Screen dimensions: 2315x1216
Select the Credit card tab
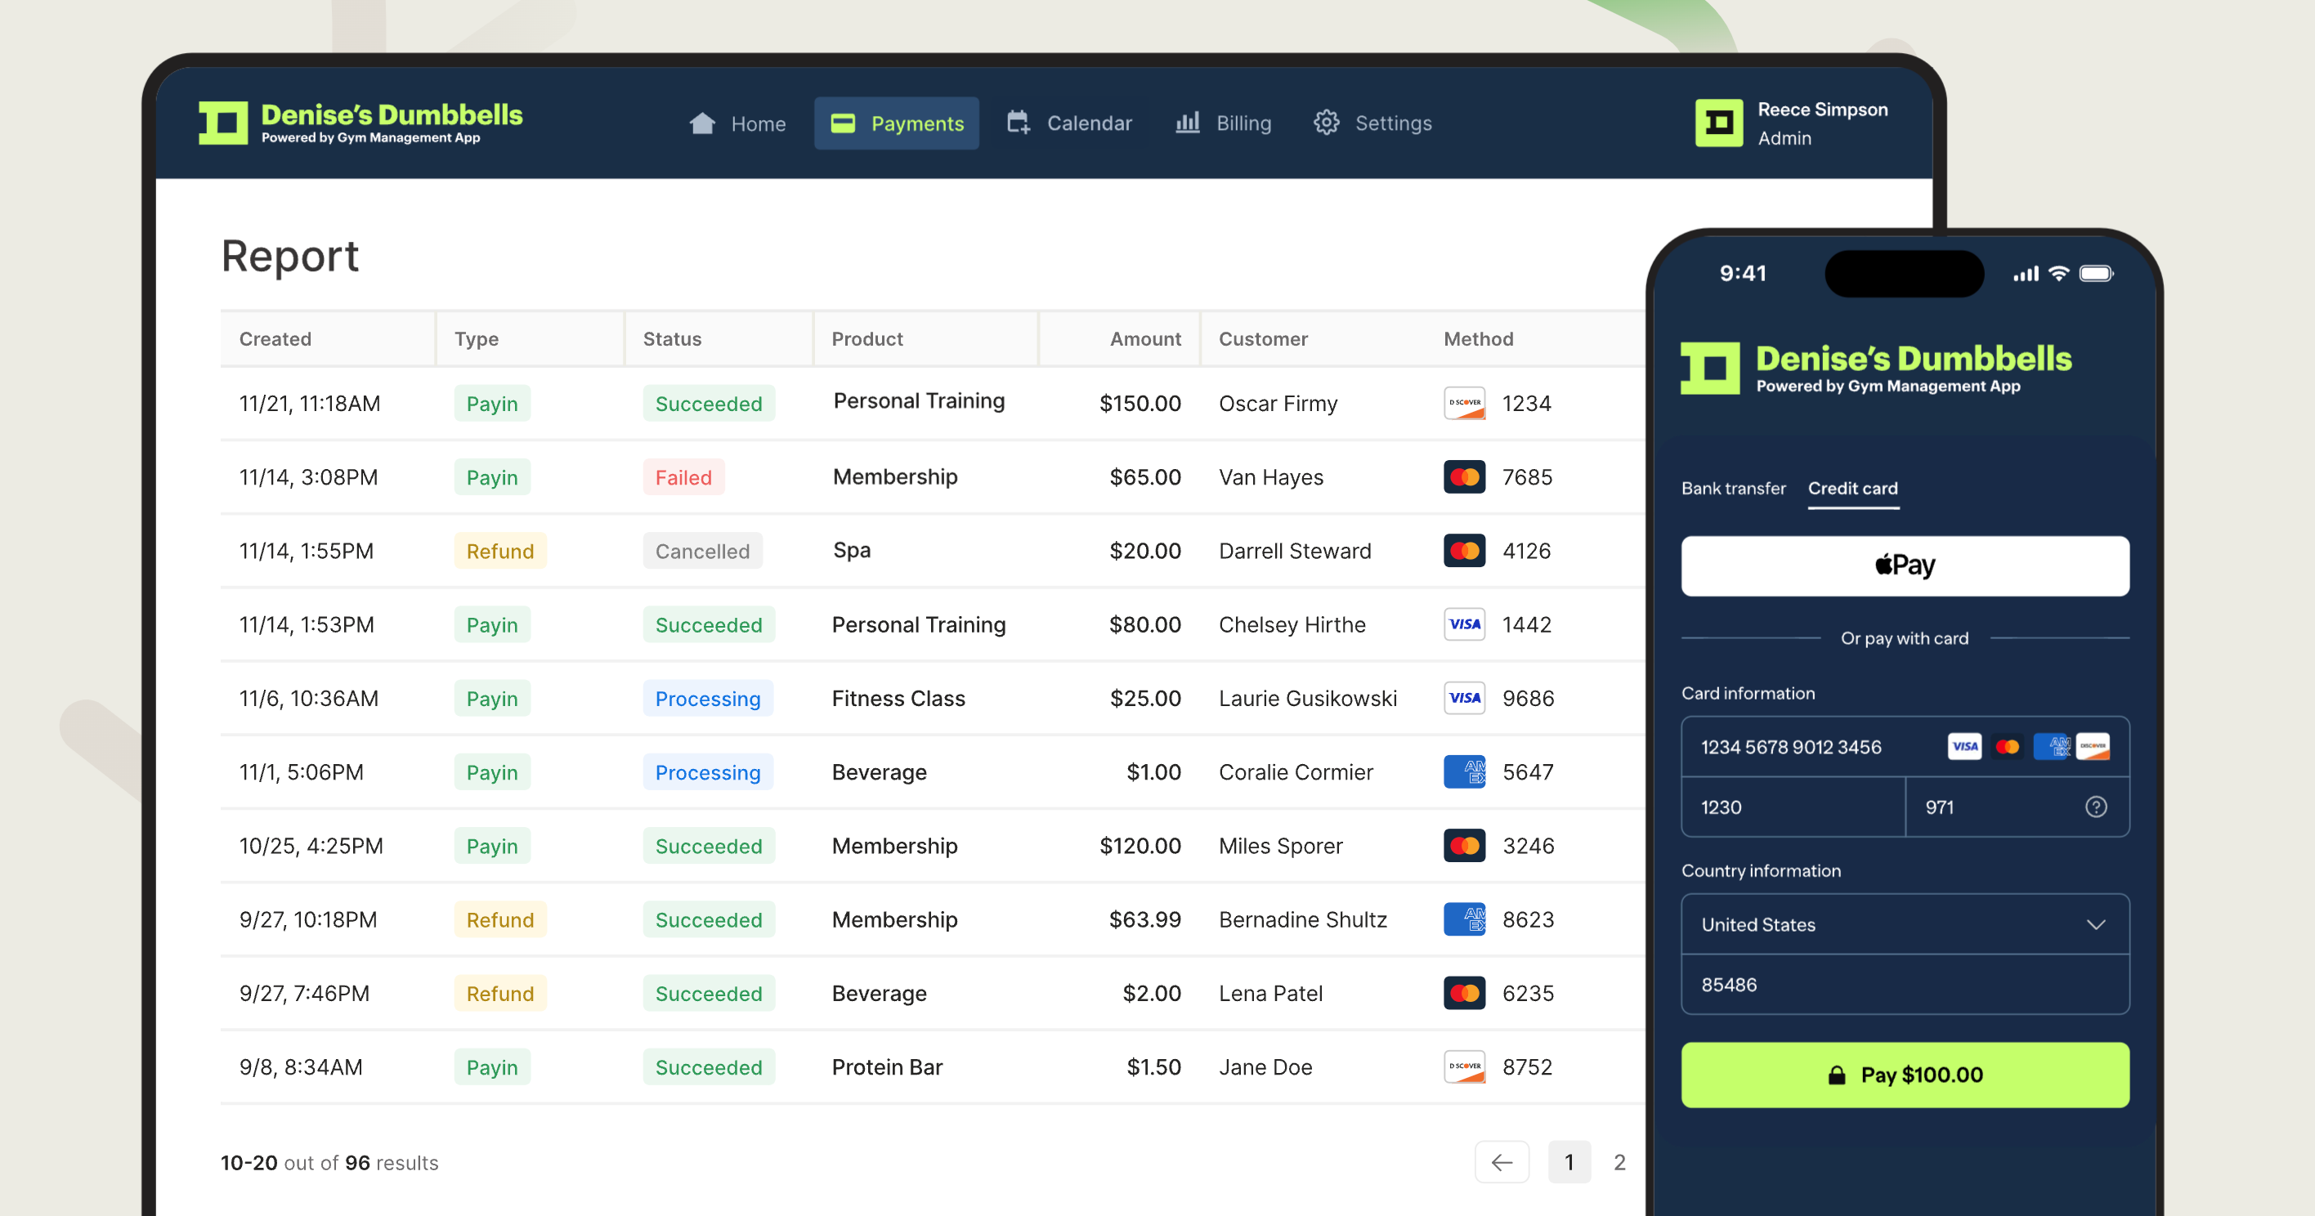1852,488
